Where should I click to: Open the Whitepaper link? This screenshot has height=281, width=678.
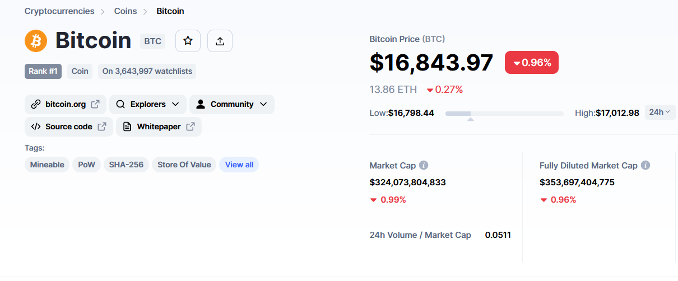click(159, 127)
